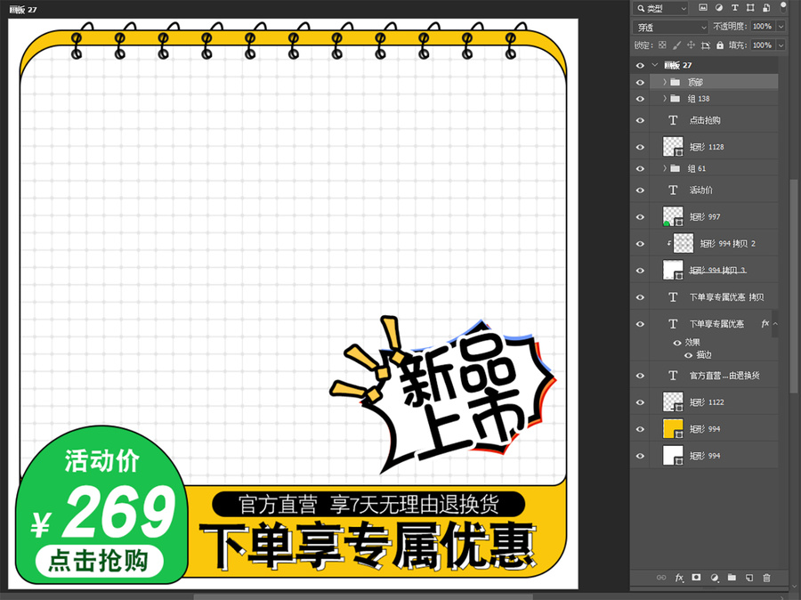Open layer style fx menu in footer
The width and height of the screenshot is (801, 600).
pos(679,578)
